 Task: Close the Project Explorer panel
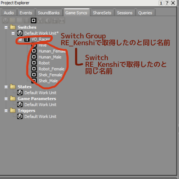[173, 3]
